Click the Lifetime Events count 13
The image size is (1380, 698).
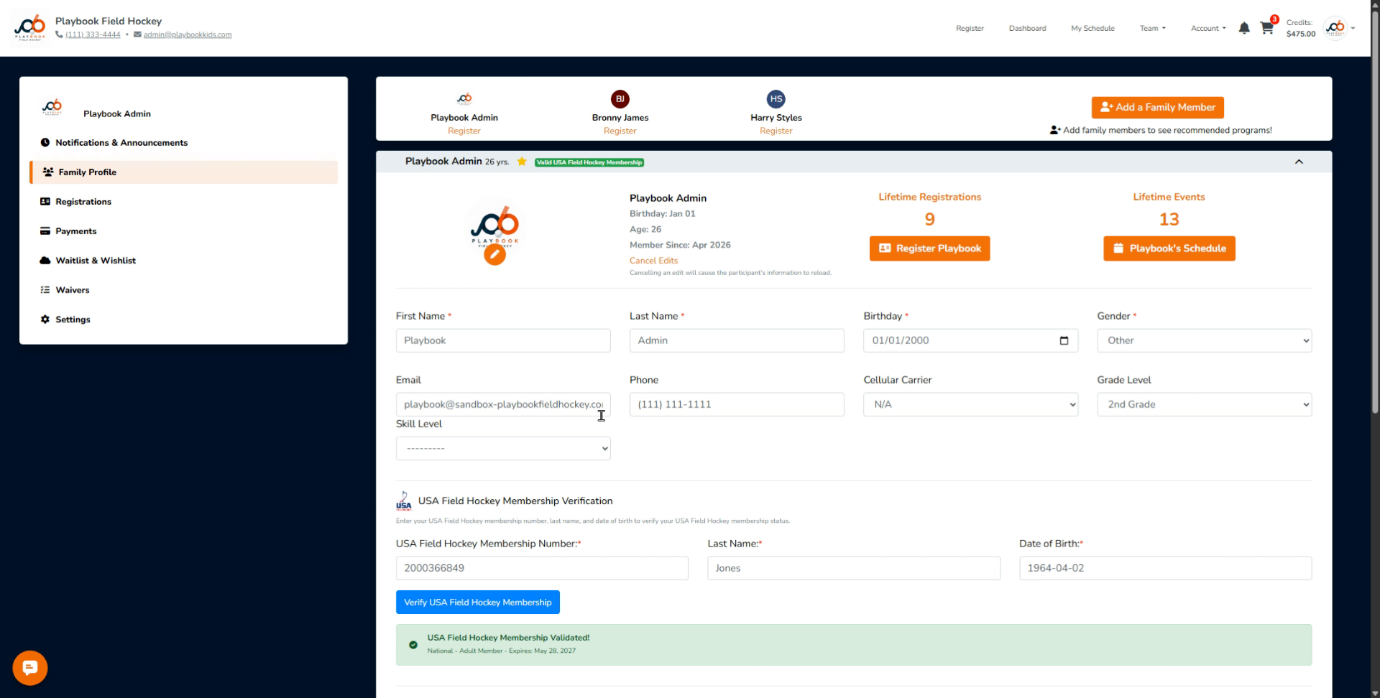click(1169, 219)
